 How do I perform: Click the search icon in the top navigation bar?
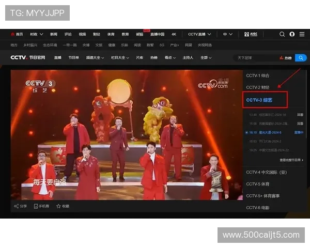282,34
